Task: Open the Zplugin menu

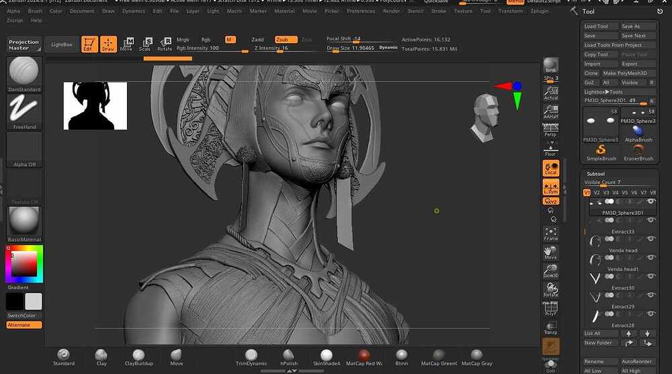Action: point(540,11)
